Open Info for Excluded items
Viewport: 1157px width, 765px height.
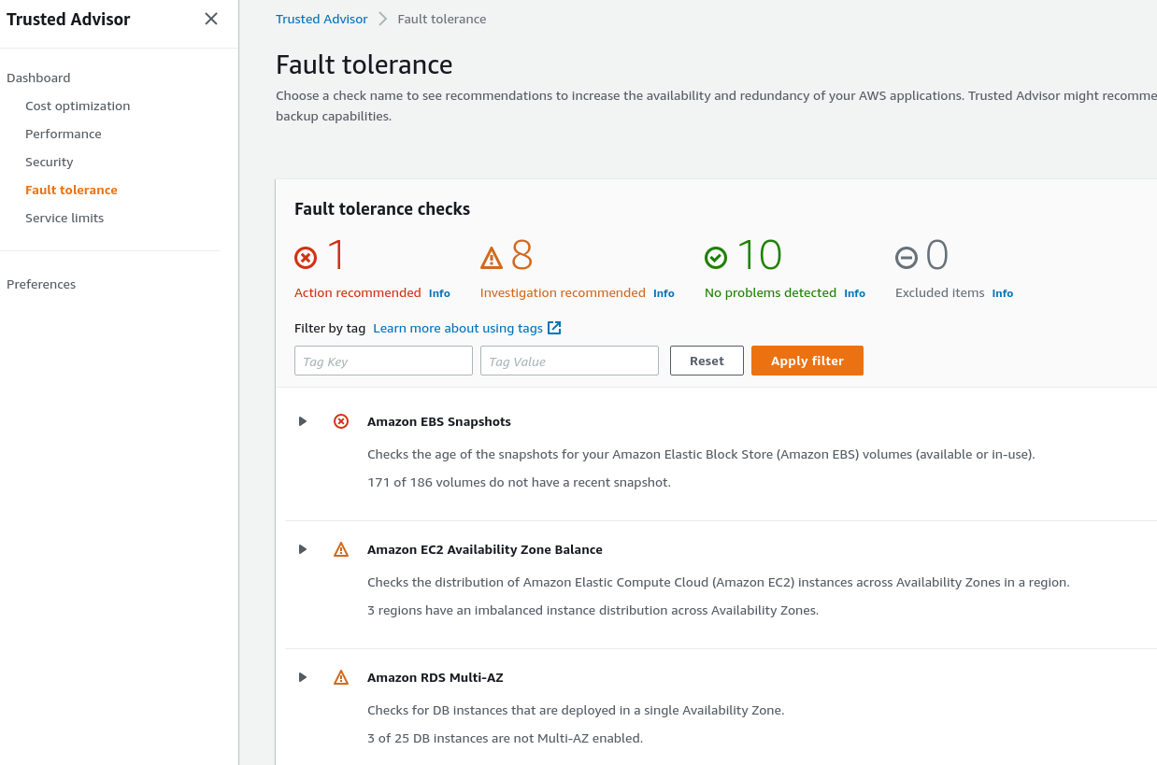[x=1002, y=293]
